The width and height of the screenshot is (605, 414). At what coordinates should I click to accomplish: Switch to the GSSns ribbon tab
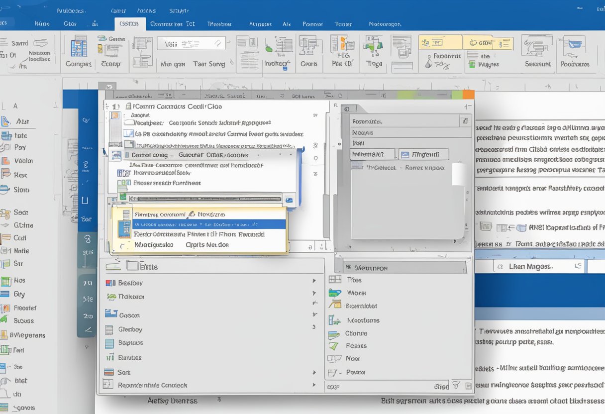pyautogui.click(x=129, y=23)
